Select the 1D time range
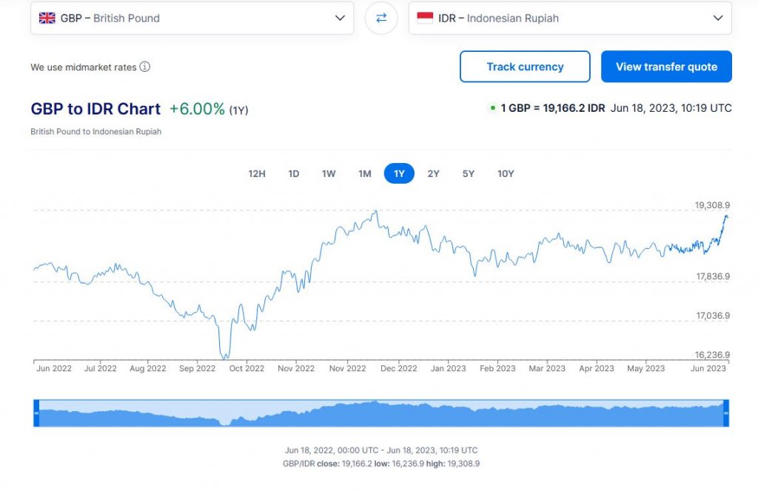The image size is (758, 503). 294,173
